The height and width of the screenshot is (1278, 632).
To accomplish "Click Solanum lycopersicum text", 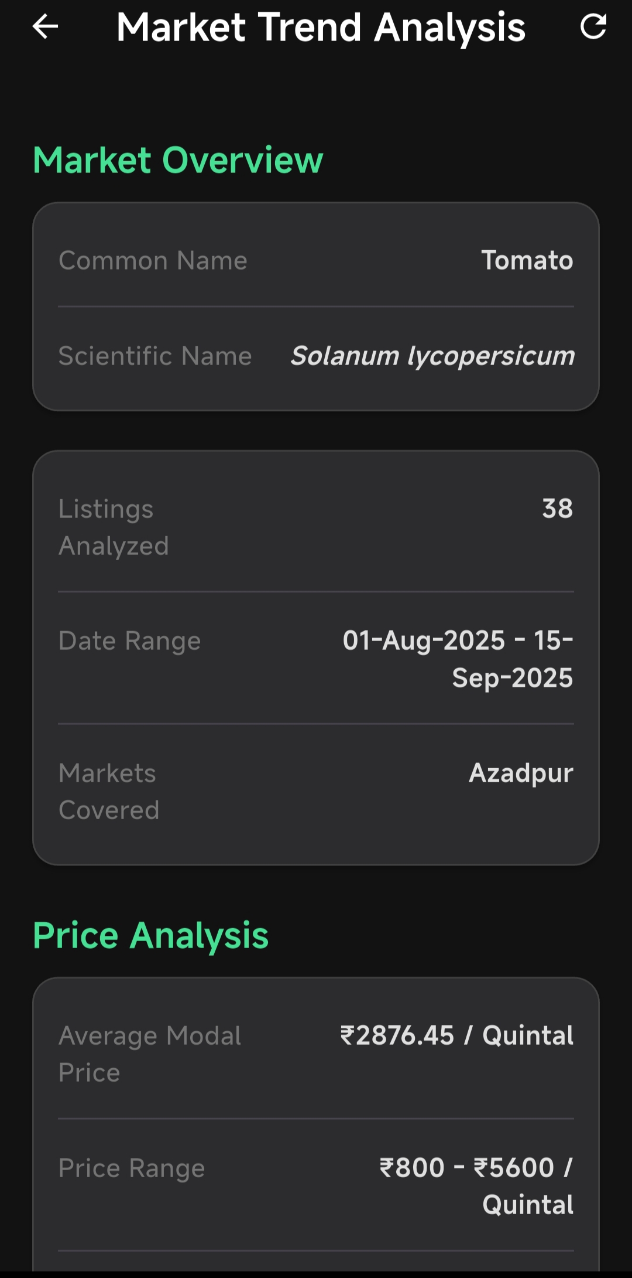I will (432, 356).
